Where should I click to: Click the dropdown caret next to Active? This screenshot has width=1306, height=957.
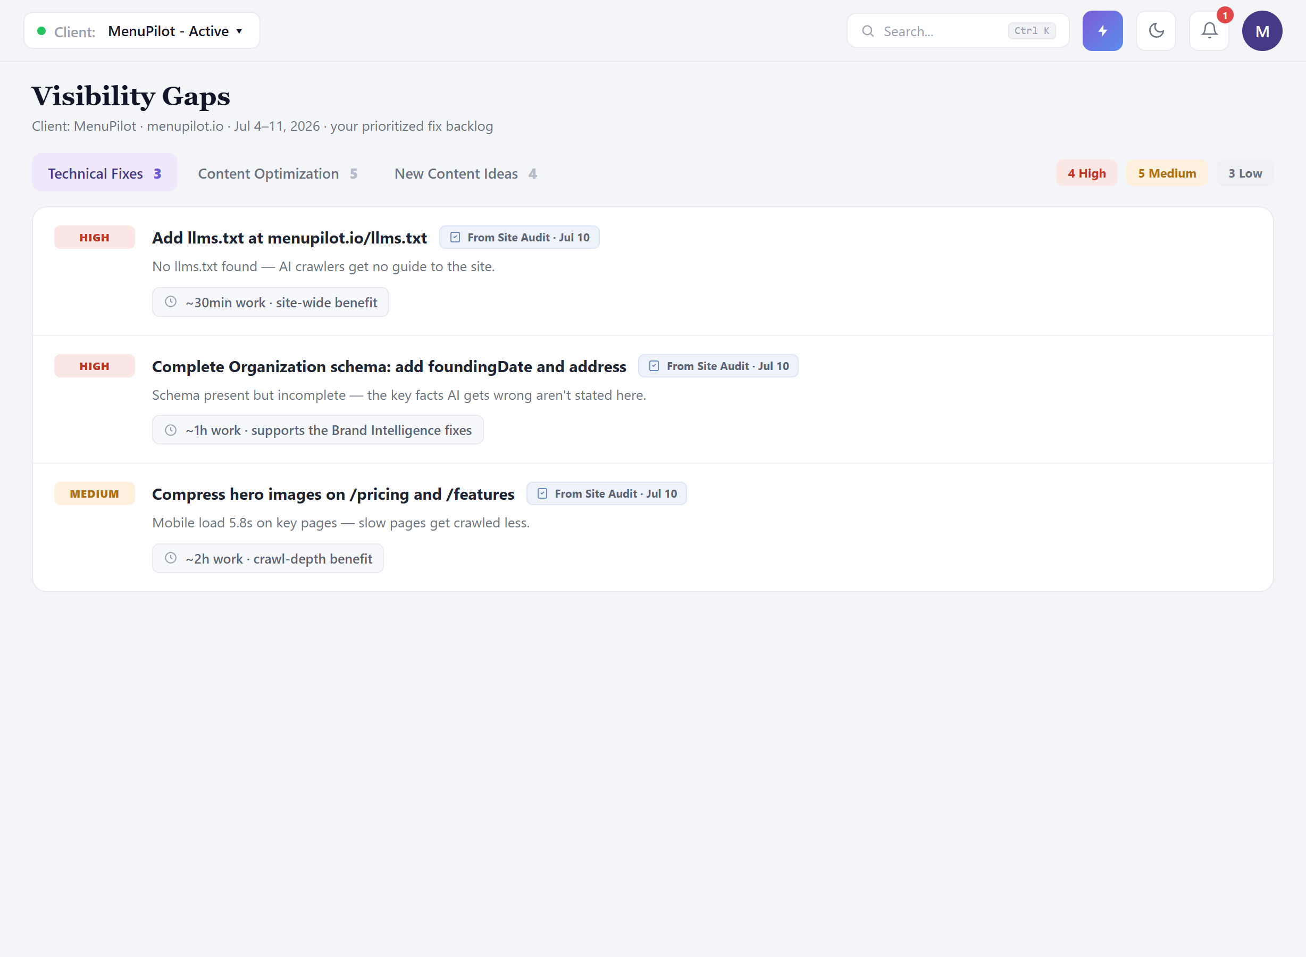[x=239, y=31]
